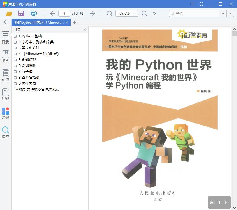Select the 我的python世界 document tab
Image resolution: width=237 pixels, height=210 pixels.
(x=40, y=23)
